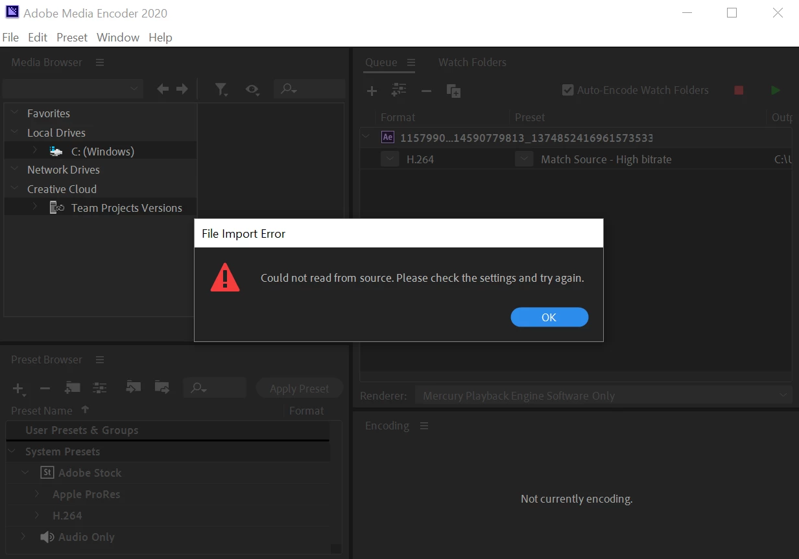This screenshot has width=799, height=559.
Task: Remove selected item with Queue minus icon
Action: pyautogui.click(x=426, y=91)
